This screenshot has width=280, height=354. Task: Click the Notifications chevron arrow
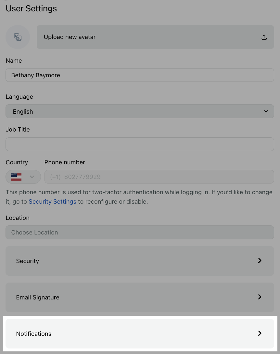coord(260,333)
